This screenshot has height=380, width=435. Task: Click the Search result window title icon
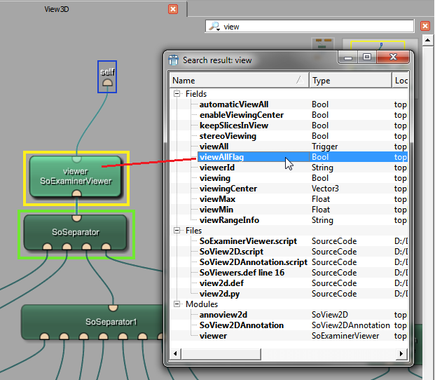(x=174, y=60)
